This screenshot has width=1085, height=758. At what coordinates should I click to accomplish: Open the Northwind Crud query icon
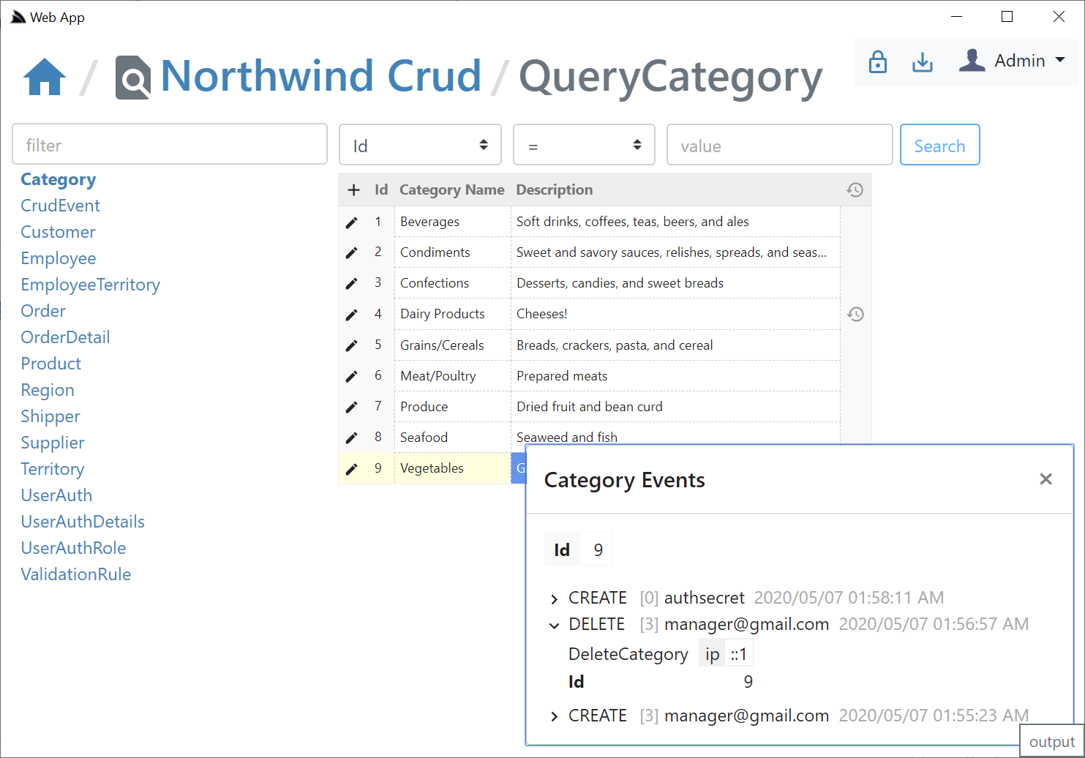(x=133, y=78)
